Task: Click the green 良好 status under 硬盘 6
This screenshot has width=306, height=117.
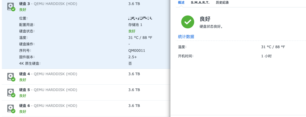Action: tap(23, 112)
